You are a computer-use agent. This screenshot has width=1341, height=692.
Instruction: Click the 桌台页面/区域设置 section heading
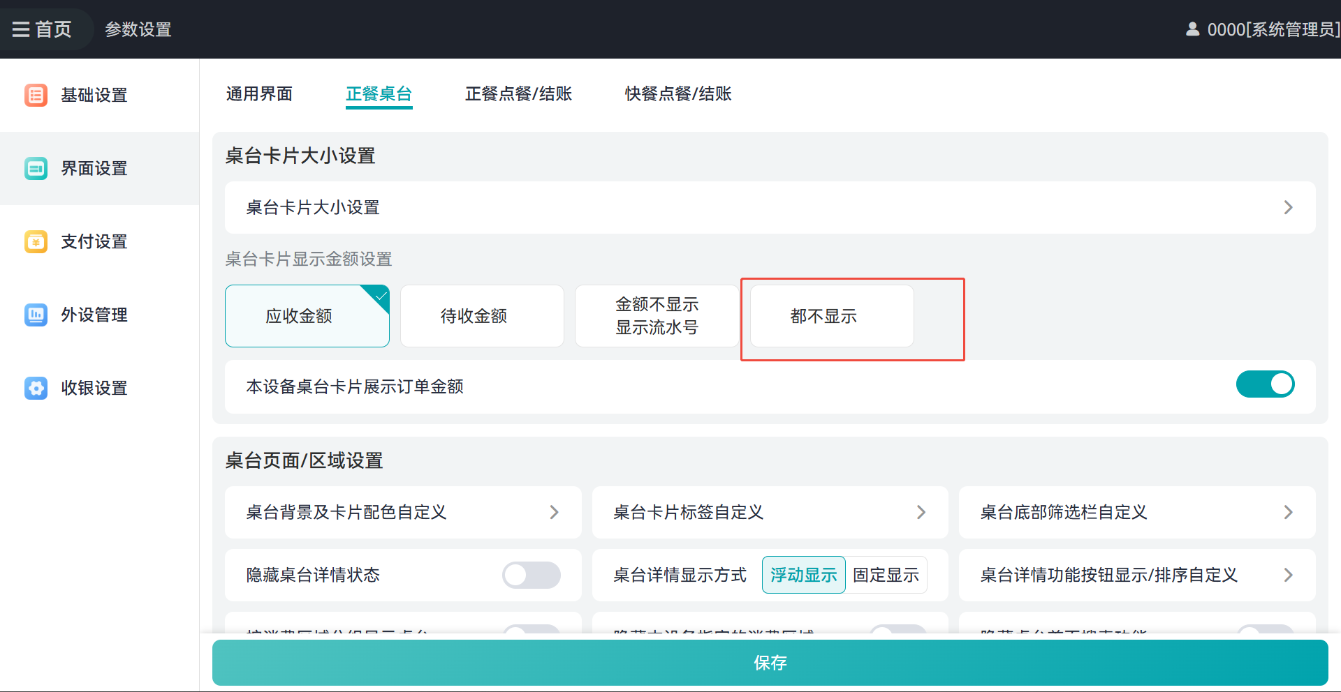pos(304,460)
